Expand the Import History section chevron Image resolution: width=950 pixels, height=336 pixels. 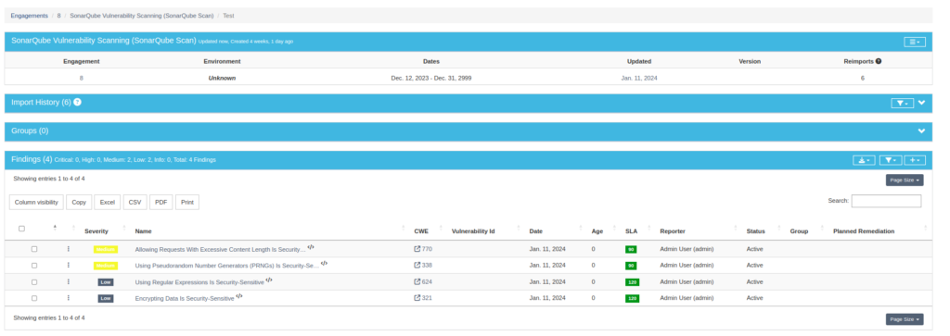pyautogui.click(x=921, y=103)
